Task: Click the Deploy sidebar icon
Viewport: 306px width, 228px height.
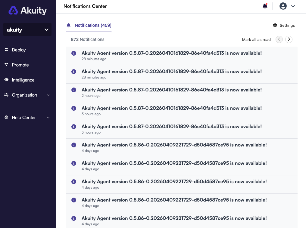Action: (6, 50)
